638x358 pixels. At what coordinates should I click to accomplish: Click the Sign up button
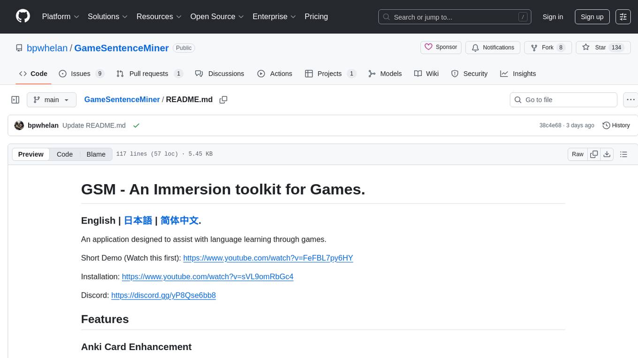(x=592, y=17)
